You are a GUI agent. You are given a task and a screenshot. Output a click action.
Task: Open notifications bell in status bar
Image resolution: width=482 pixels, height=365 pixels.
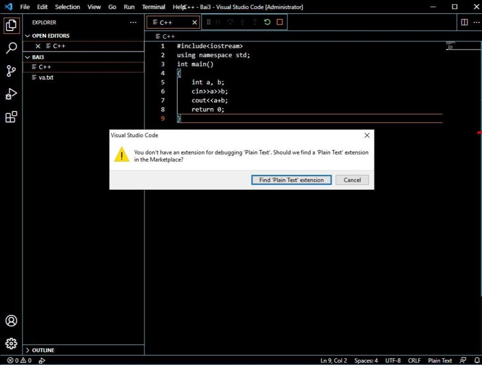click(x=477, y=360)
